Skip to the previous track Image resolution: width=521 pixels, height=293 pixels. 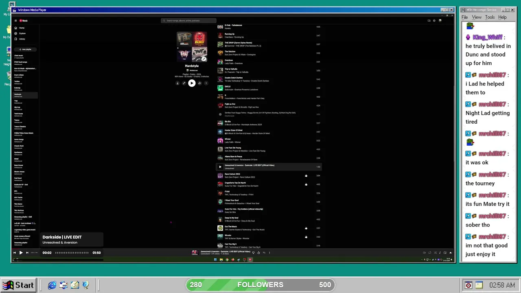pyautogui.click(x=15, y=253)
